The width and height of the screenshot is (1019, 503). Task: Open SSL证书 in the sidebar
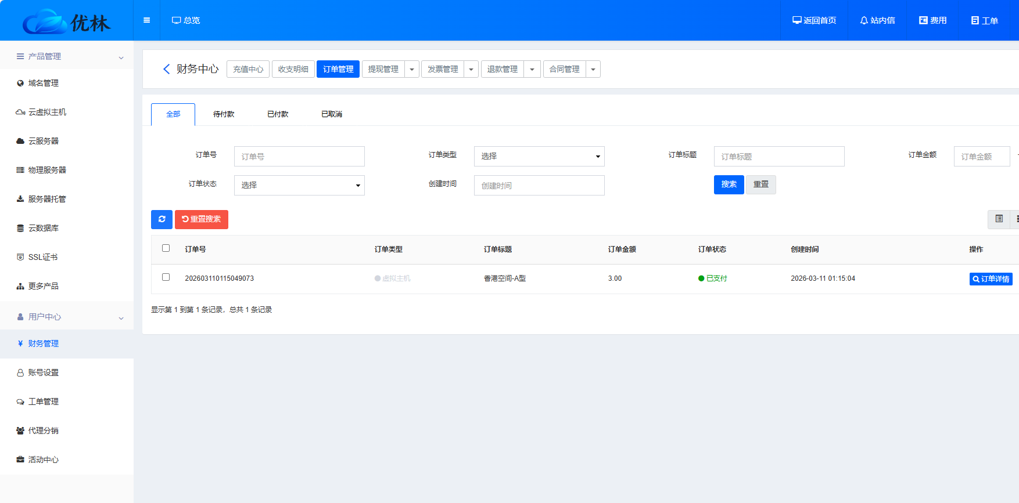tap(43, 257)
